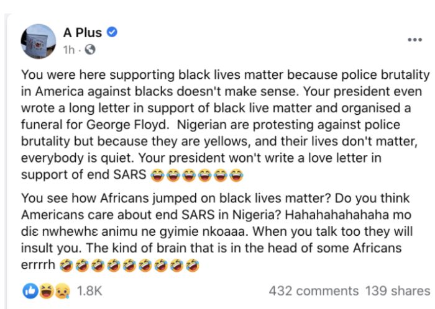Screen dimensions: 435x309
Task: Click the last rolling-laugh emoji after errrrh
Action: pyautogui.click(x=193, y=265)
